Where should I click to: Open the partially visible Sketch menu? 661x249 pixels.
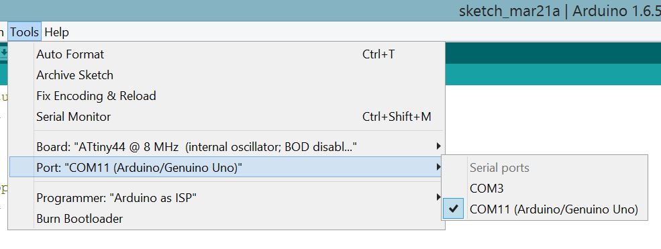tap(2, 32)
